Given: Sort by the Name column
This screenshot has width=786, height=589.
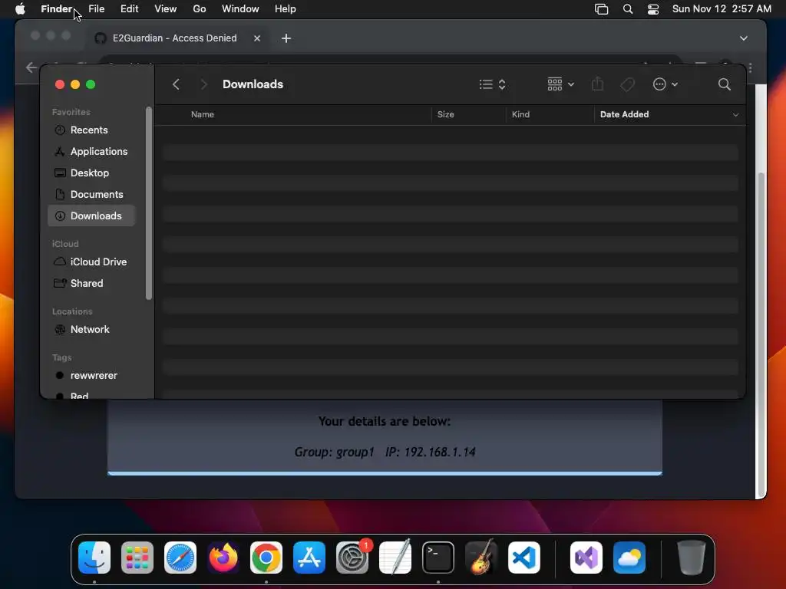Looking at the screenshot, I should point(203,114).
